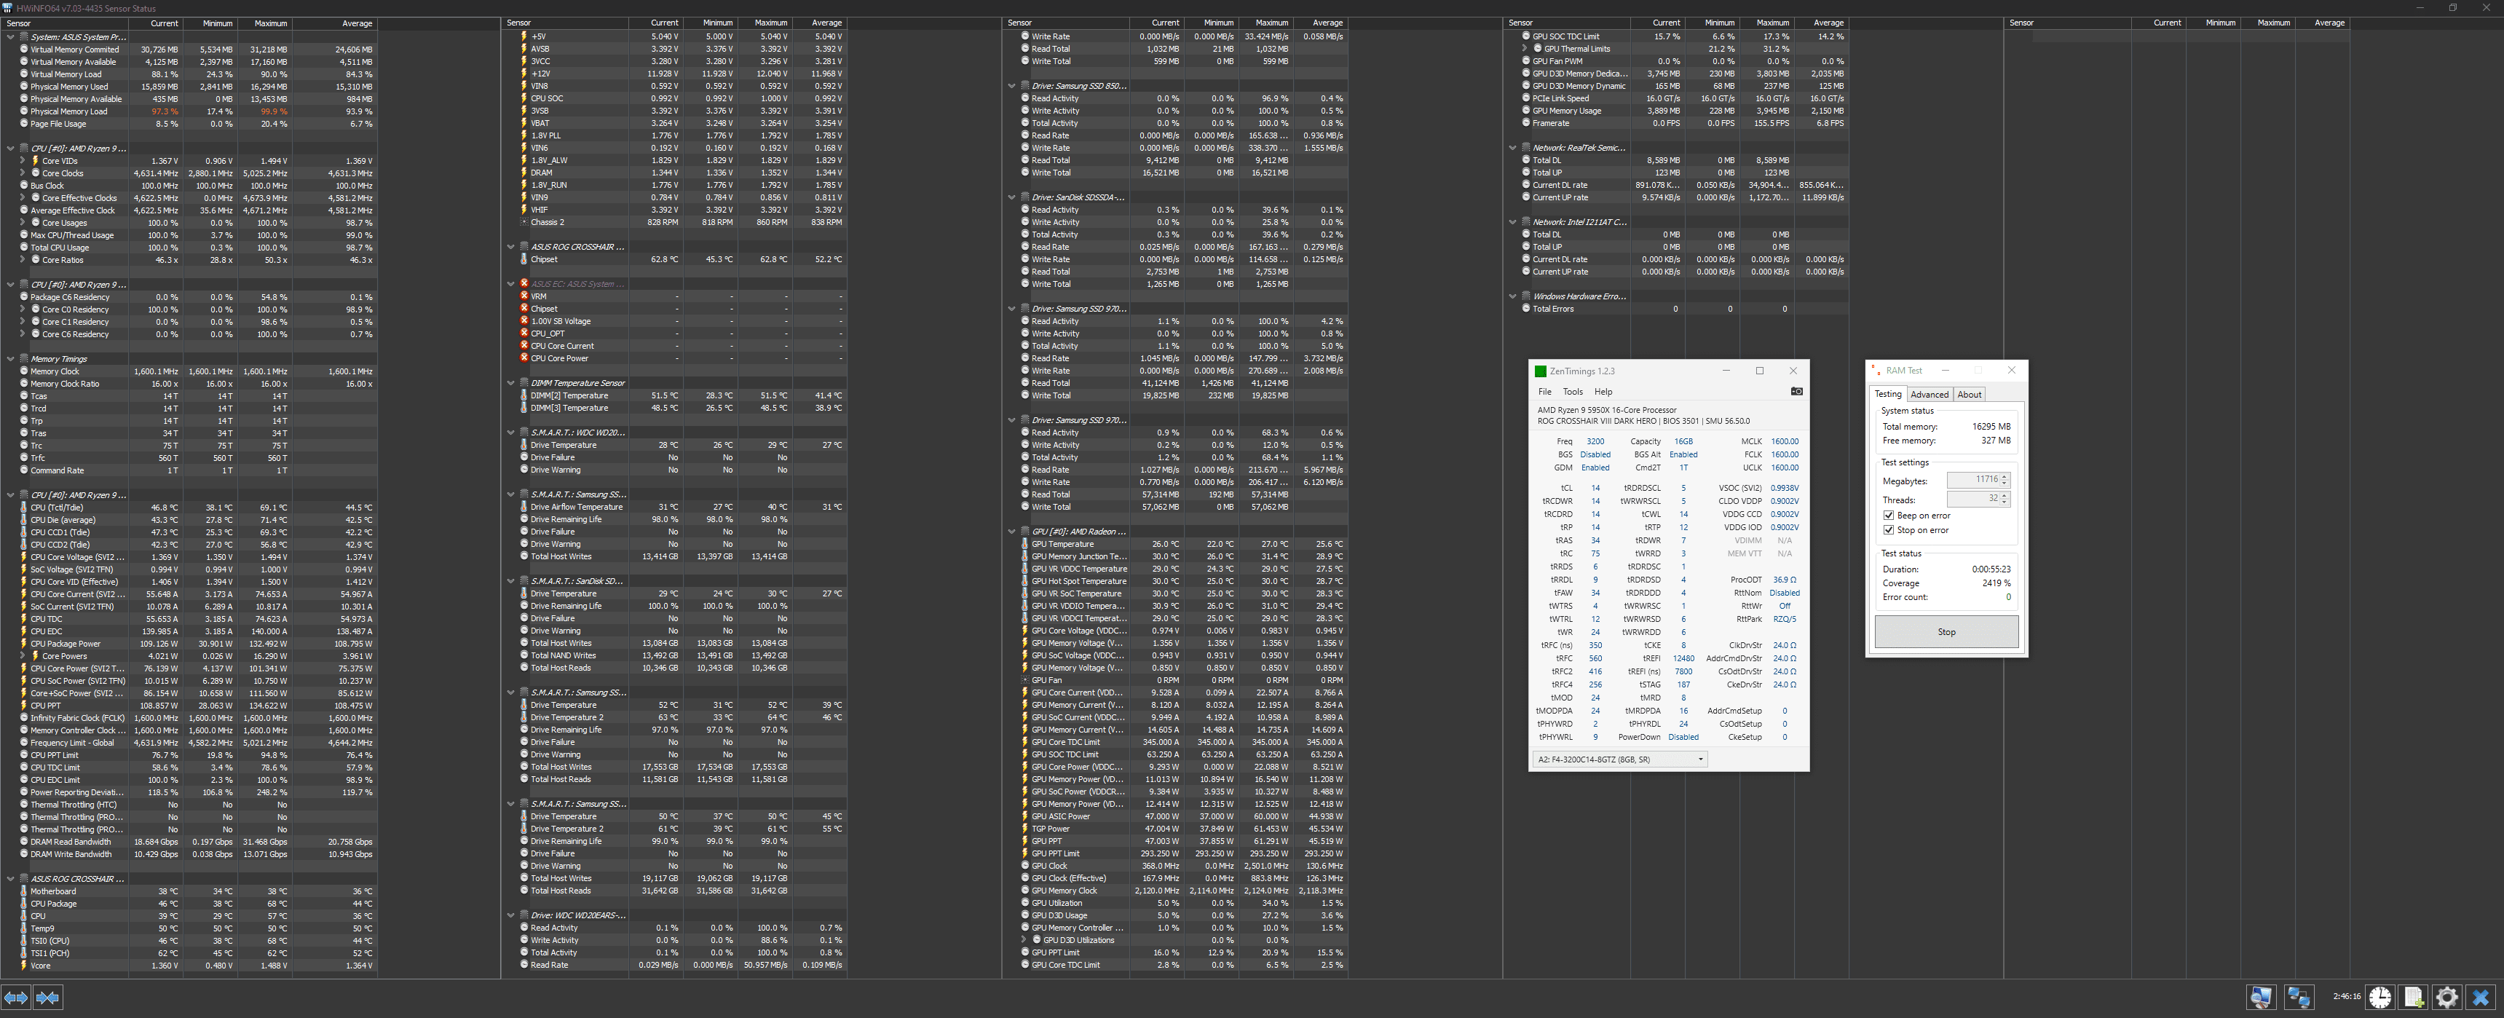The image size is (2504, 1018).
Task: Collapse the DIMM Temperature Sensor group
Action: (510, 383)
